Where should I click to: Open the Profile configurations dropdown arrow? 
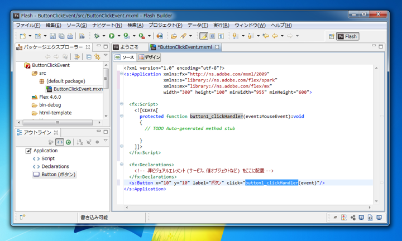tap(134, 36)
